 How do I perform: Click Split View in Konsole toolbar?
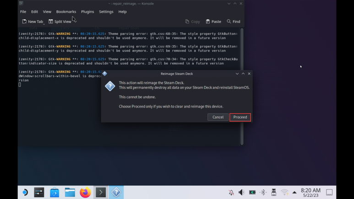[60, 22]
